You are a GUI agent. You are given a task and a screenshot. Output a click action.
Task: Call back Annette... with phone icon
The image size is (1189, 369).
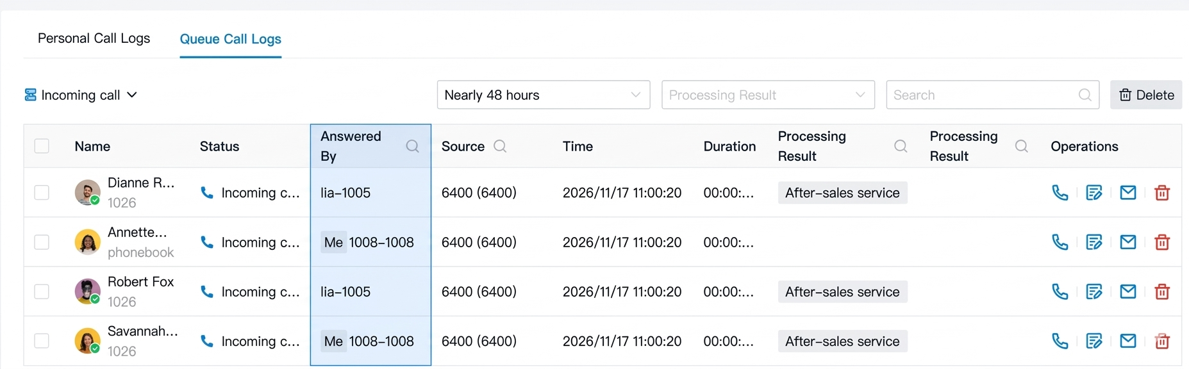tap(1060, 242)
